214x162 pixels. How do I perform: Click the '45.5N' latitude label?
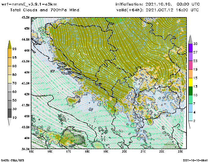[x=25, y=17]
